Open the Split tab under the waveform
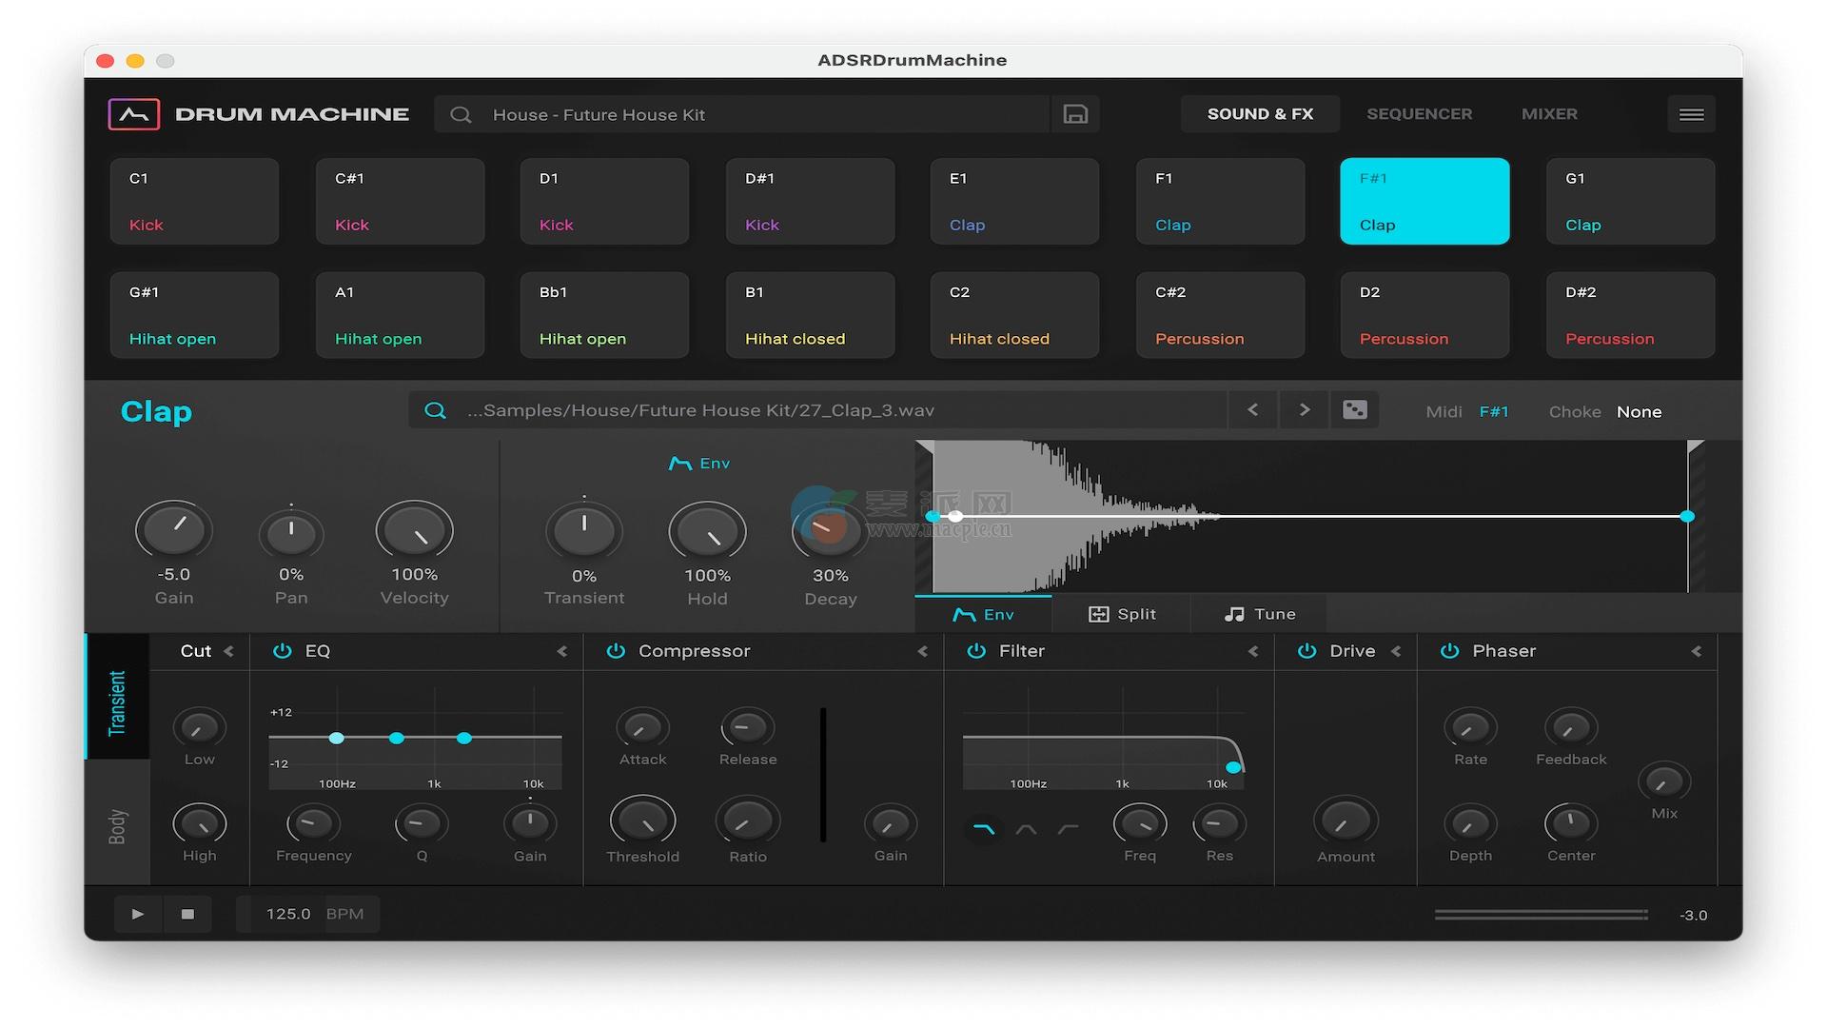1827x1028 pixels. tap(1122, 615)
